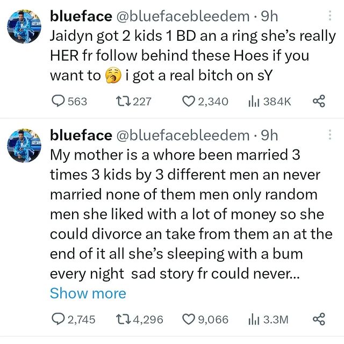Open the tweet text beginning 'My mother'

191,214
